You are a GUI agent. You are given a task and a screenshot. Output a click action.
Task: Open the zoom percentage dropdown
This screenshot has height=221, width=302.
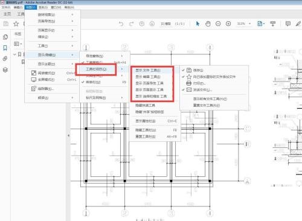(x=250, y=24)
